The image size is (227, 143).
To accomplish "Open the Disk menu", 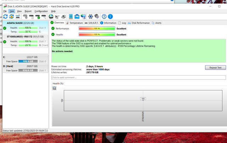I will 12,11.
